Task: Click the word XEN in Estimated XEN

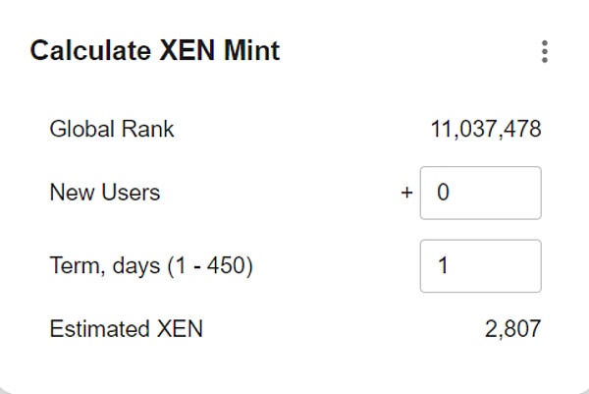Action: click(x=178, y=329)
